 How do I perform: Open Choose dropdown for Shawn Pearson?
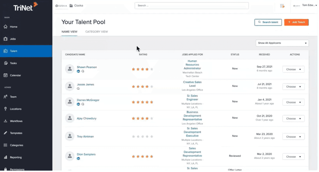pos(293,69)
